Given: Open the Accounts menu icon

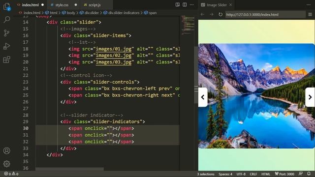Looking at the screenshot, I should 6,150.
